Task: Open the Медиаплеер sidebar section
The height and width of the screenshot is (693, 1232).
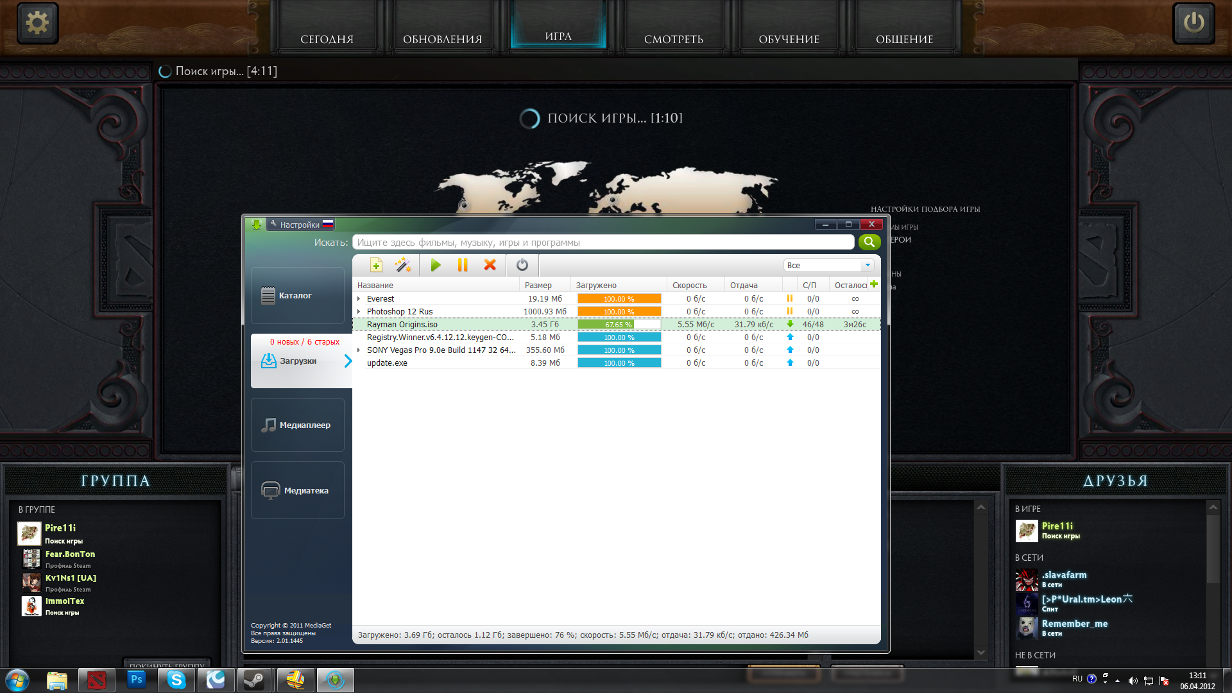Action: [298, 425]
